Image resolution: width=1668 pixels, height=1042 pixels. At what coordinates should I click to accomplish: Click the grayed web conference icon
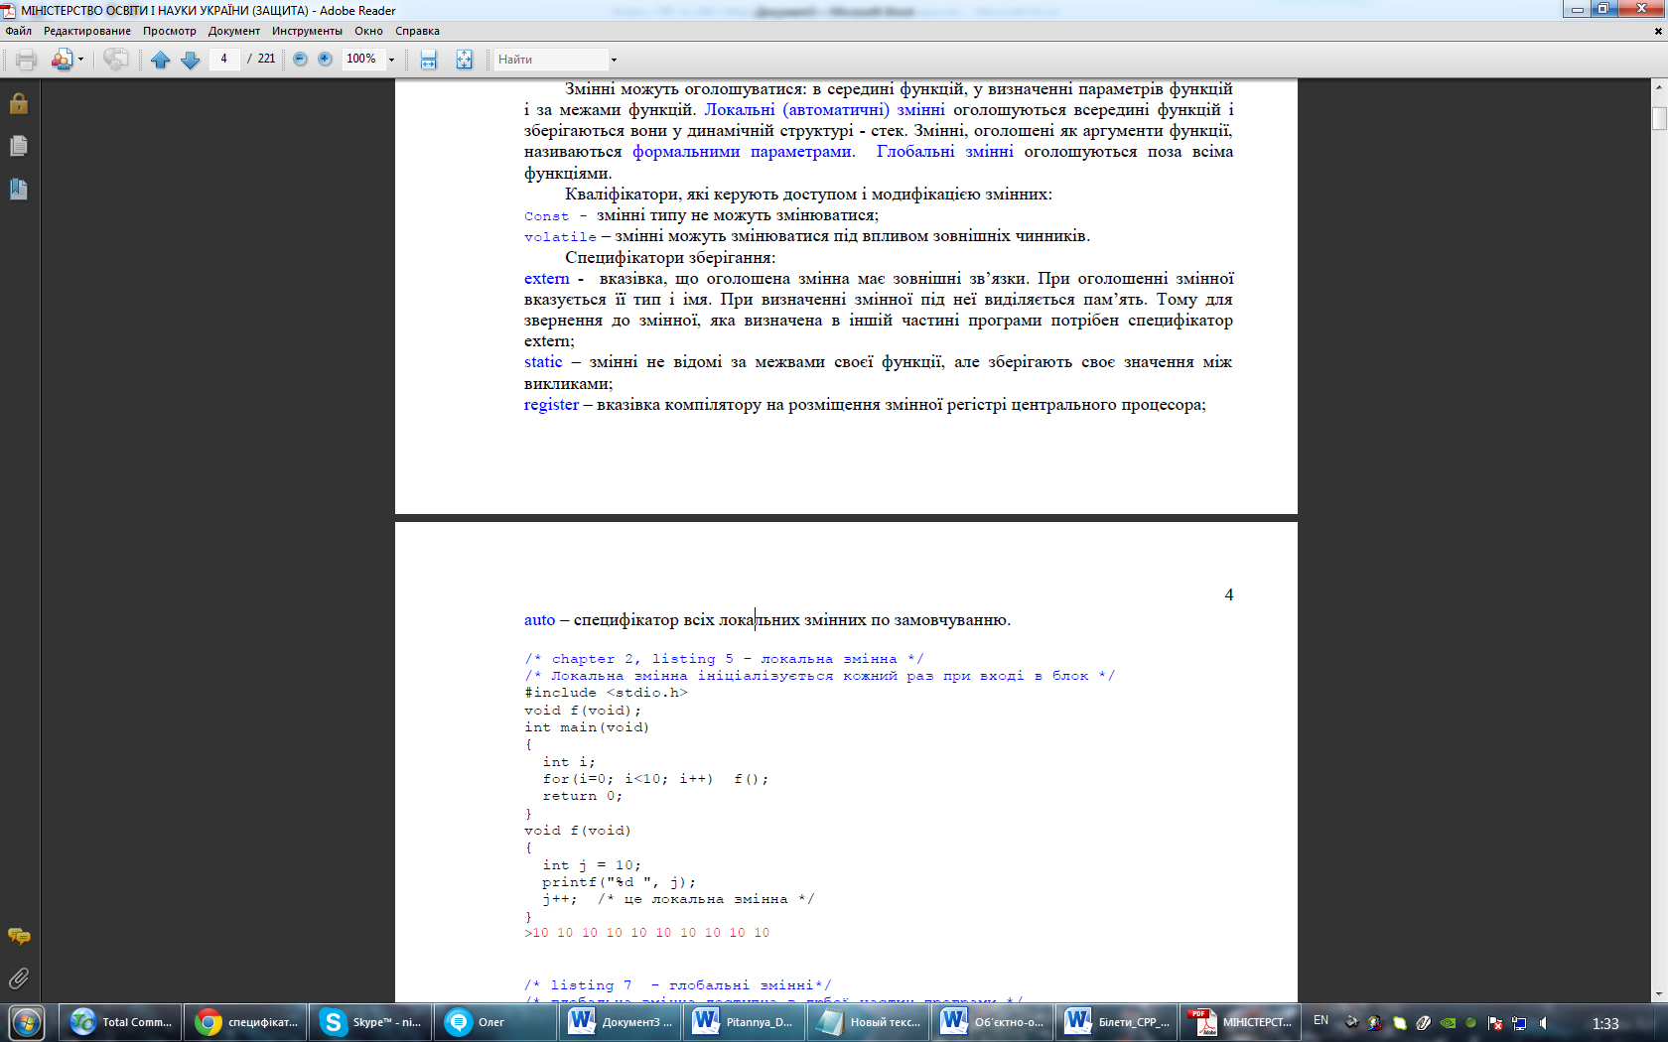coord(115,60)
